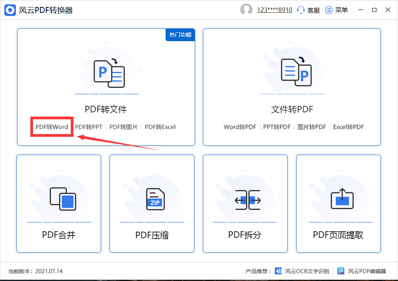Click the 风云OCR文字识别 eye icon
Image resolution: width=398 pixels, height=281 pixels.
coord(278,271)
